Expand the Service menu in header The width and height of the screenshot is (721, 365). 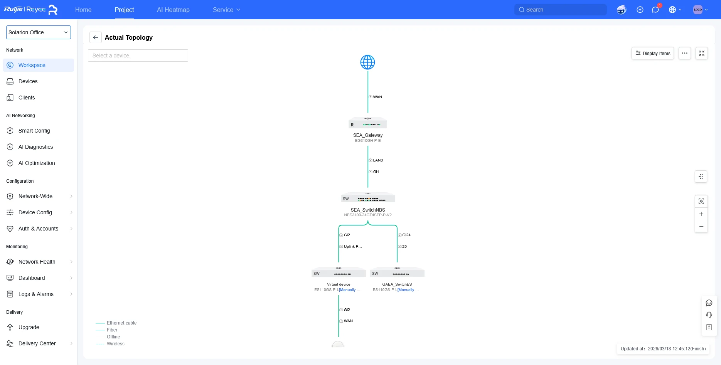226,10
